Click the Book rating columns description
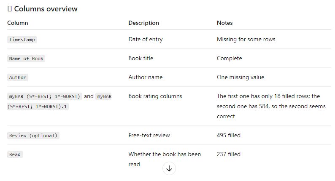The width and height of the screenshot is (335, 181). (x=155, y=96)
